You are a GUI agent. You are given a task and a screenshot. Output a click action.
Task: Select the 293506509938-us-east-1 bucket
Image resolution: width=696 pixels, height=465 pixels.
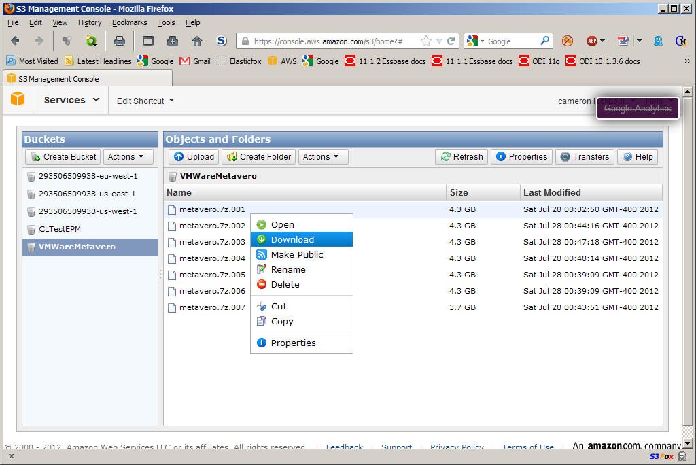(90, 194)
